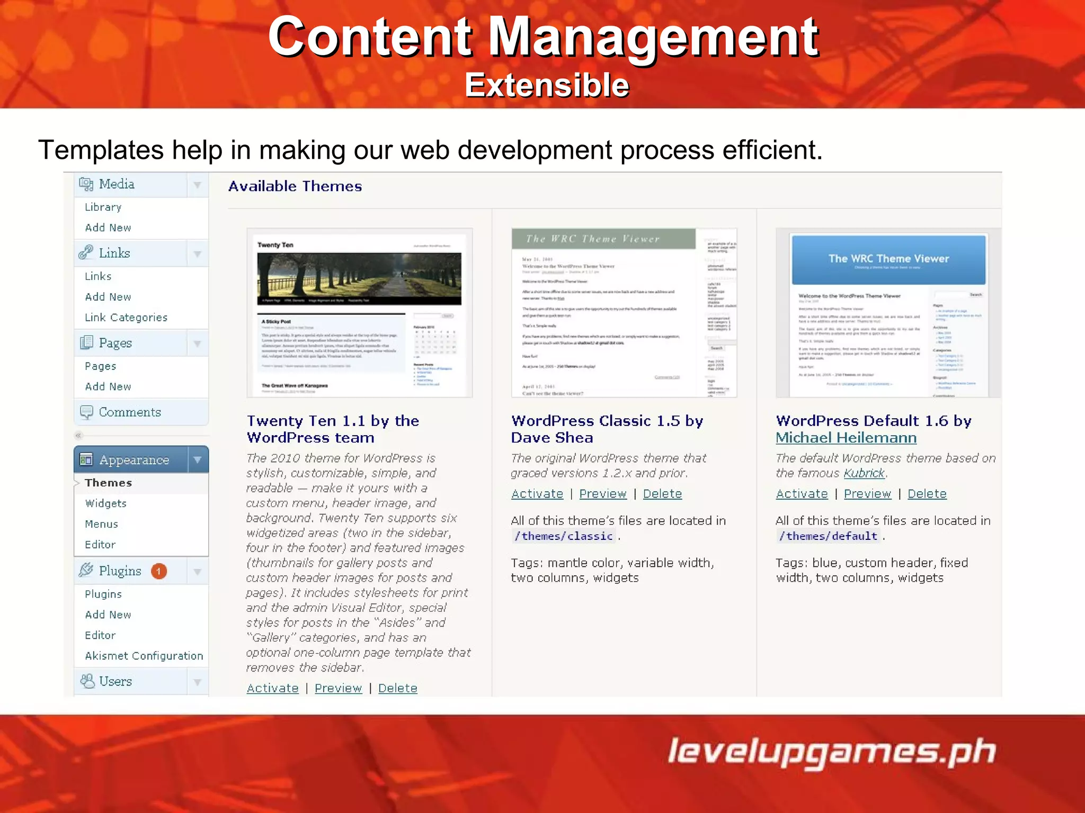
Task: Open the Appearance menu heading
Action: tap(134, 459)
